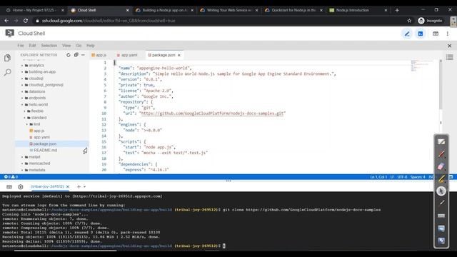Click the Cloud Shell logo icon
Image resolution: width=457 pixels, height=257 pixels.
9,34
